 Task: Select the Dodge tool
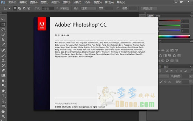coord(3,85)
